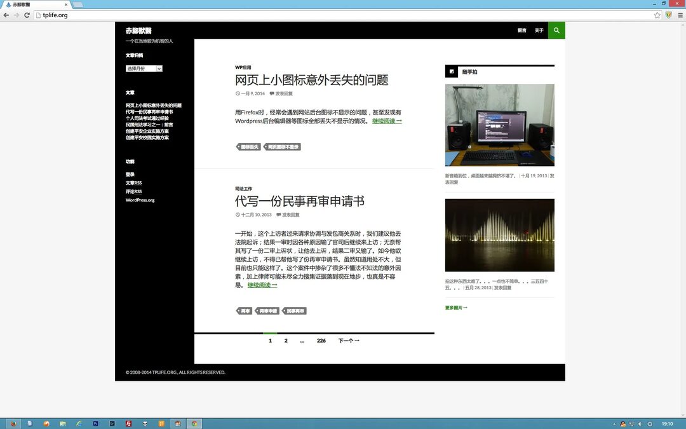Start Firefox from the taskbar
Viewport: 686px width, 429px height.
13,423
